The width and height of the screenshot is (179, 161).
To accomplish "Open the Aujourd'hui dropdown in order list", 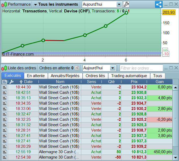I will coord(113,68).
